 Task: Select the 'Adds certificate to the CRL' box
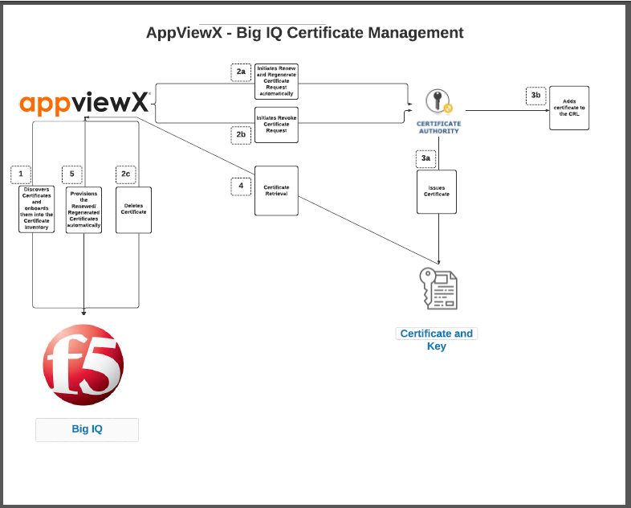[569, 108]
